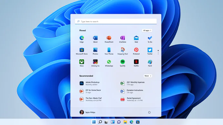The height and width of the screenshot is (125, 223).
Task: Open Microsoft Store from pinned grid
Action: (x=82, y=51)
